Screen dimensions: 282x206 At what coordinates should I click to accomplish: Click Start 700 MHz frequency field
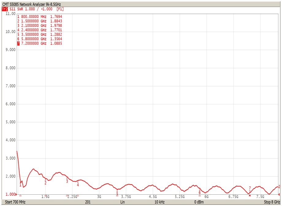click(x=15, y=202)
